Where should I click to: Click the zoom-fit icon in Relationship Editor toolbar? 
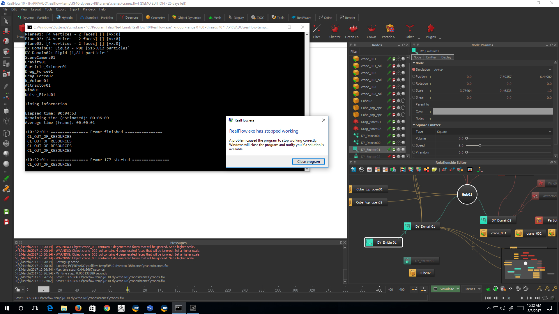click(403, 170)
